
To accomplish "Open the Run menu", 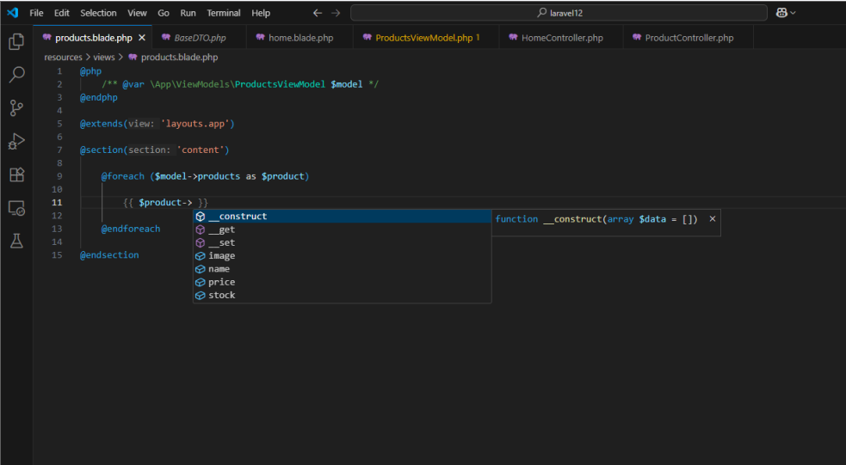I will click(188, 13).
